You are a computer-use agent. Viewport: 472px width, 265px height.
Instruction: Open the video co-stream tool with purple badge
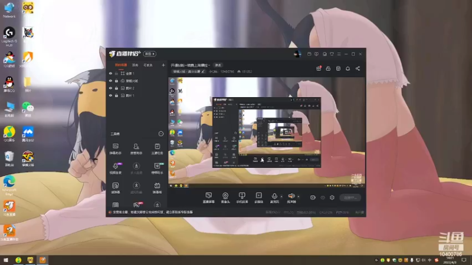pos(116,168)
